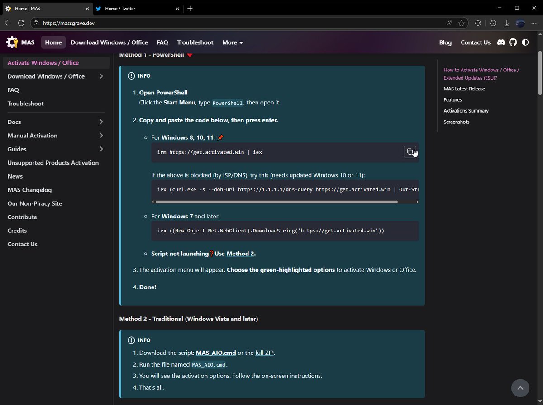543x405 pixels.
Task: Open the GitHub icon link
Action: (x=513, y=42)
